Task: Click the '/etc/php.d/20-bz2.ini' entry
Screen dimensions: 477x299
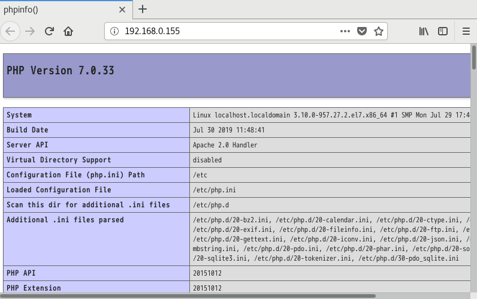Action: (x=231, y=220)
